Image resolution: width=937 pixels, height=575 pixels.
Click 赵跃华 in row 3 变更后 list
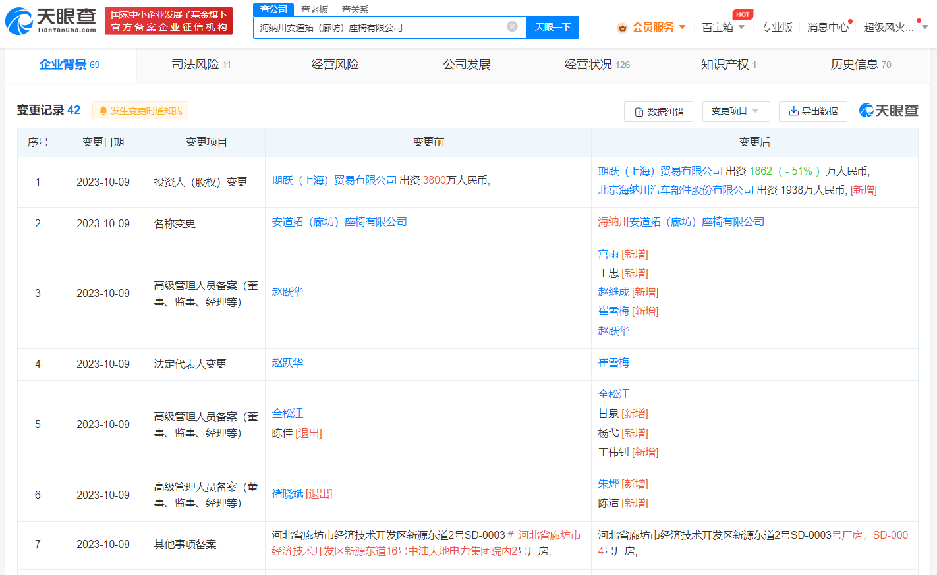(x=613, y=331)
